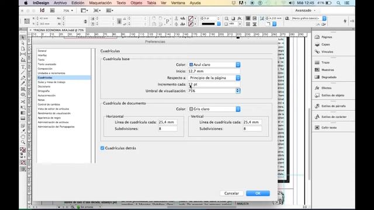The width and height of the screenshot is (374, 210).
Task: Open the View Options dropdown in app bar
Action: click(84, 10)
